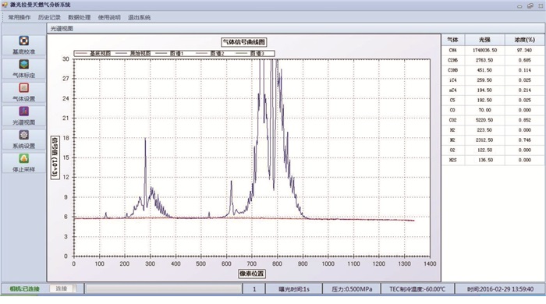This screenshot has width=546, height=304.
Task: Click intensity value 2312.50
Action: pos(484,140)
